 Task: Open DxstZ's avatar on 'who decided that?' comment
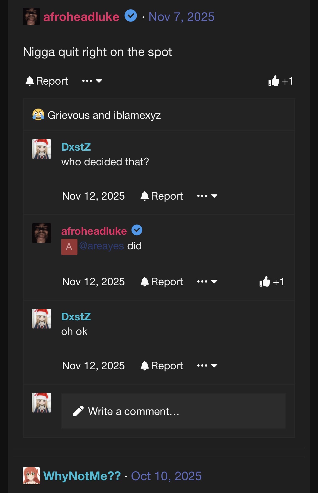coord(42,149)
